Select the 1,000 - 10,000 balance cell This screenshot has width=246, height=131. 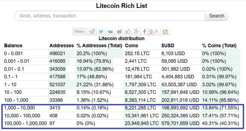pyautogui.click(x=19, y=108)
